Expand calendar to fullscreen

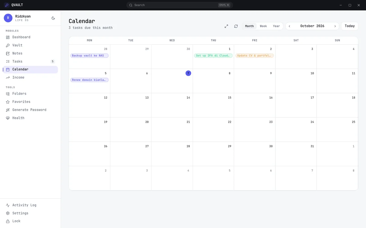pos(226,26)
